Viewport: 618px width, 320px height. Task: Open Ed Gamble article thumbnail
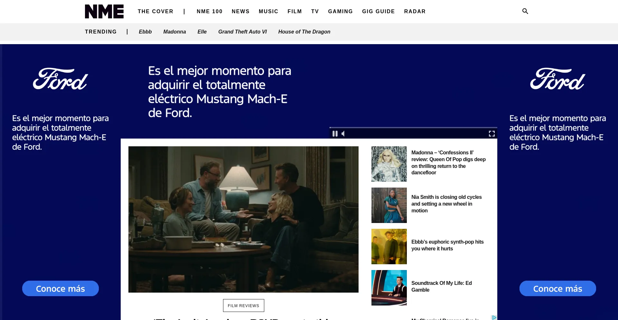coord(389,288)
